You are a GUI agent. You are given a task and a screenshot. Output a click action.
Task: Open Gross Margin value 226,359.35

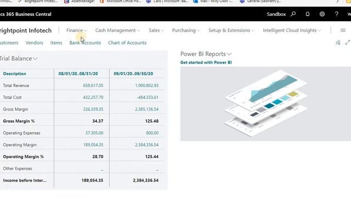[93, 109]
